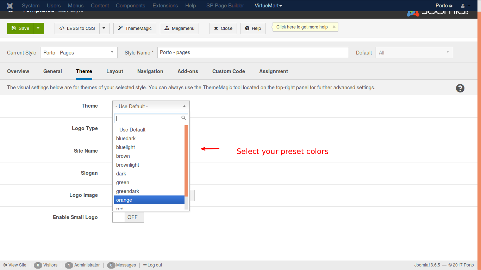Click the Visitors count badge

[x=38, y=265]
